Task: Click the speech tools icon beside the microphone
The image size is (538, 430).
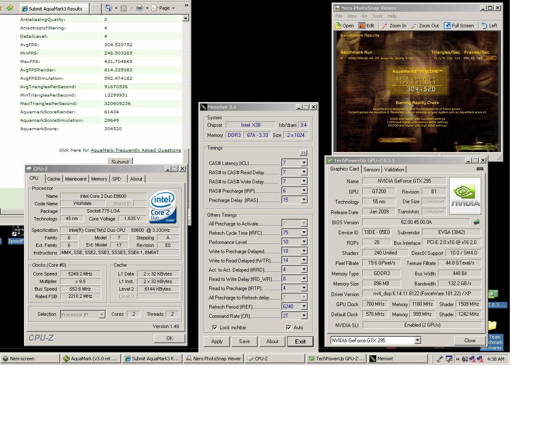Action: [449, 359]
